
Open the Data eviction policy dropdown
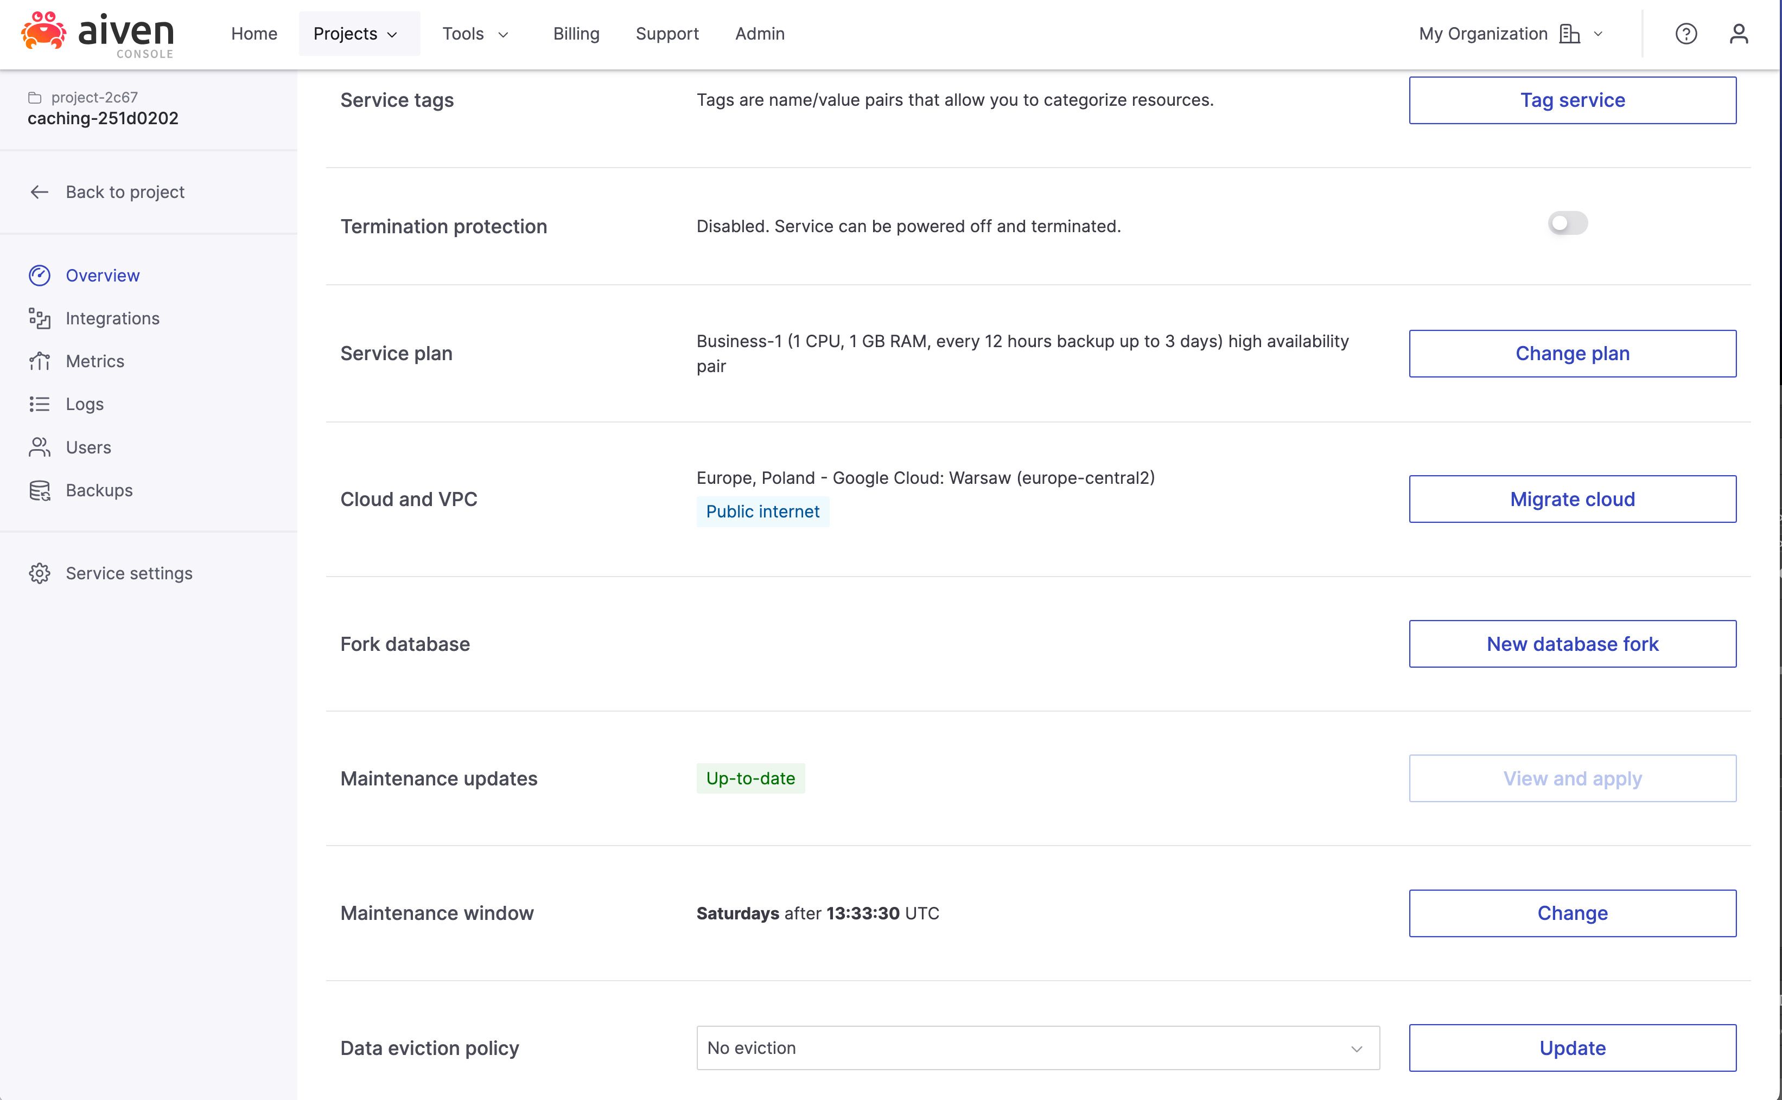[1038, 1047]
